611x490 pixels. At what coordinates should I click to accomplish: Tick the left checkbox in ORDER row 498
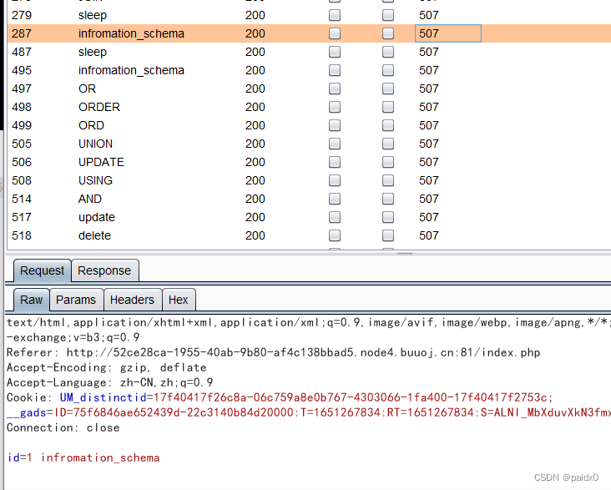(335, 107)
